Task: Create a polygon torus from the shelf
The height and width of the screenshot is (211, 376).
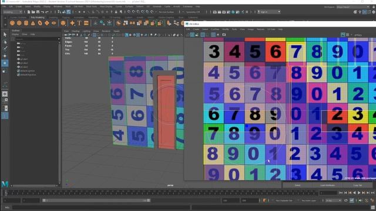Action: 40,23
